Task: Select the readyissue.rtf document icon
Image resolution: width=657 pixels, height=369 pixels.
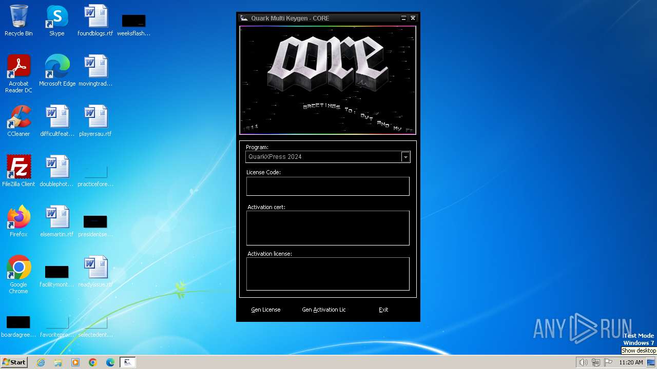Action: click(x=95, y=272)
